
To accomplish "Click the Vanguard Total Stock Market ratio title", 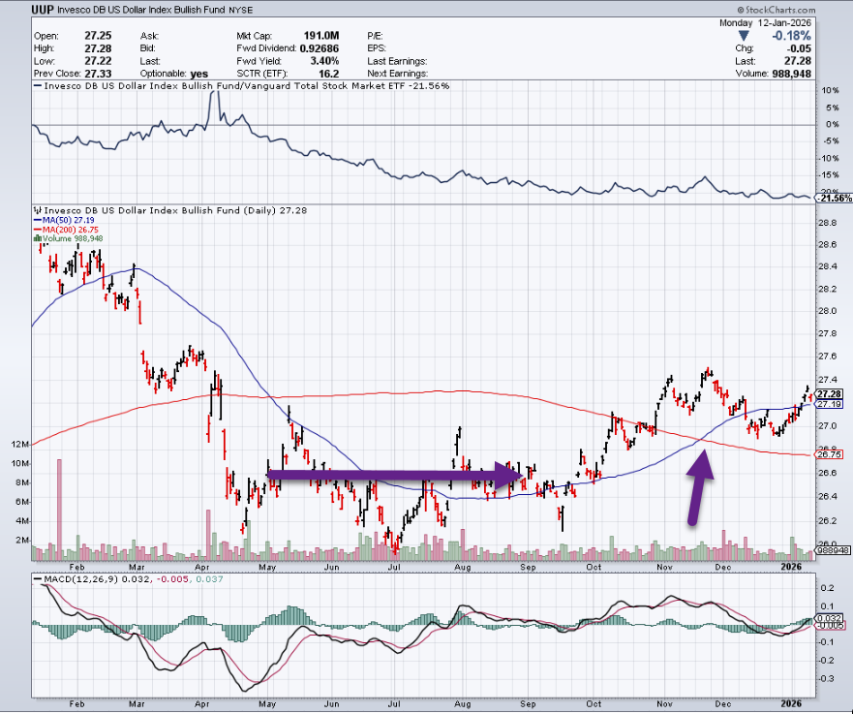I will click(240, 86).
